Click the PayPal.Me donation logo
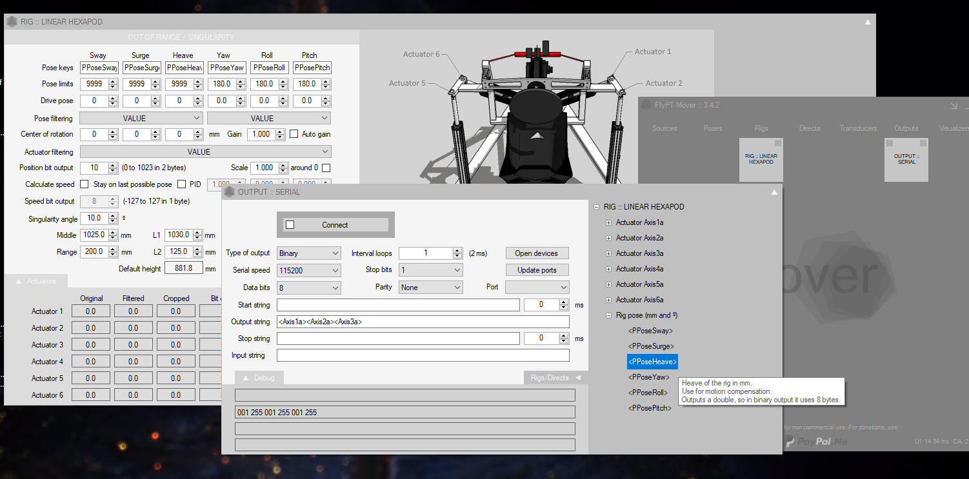969x479 pixels. click(x=815, y=442)
